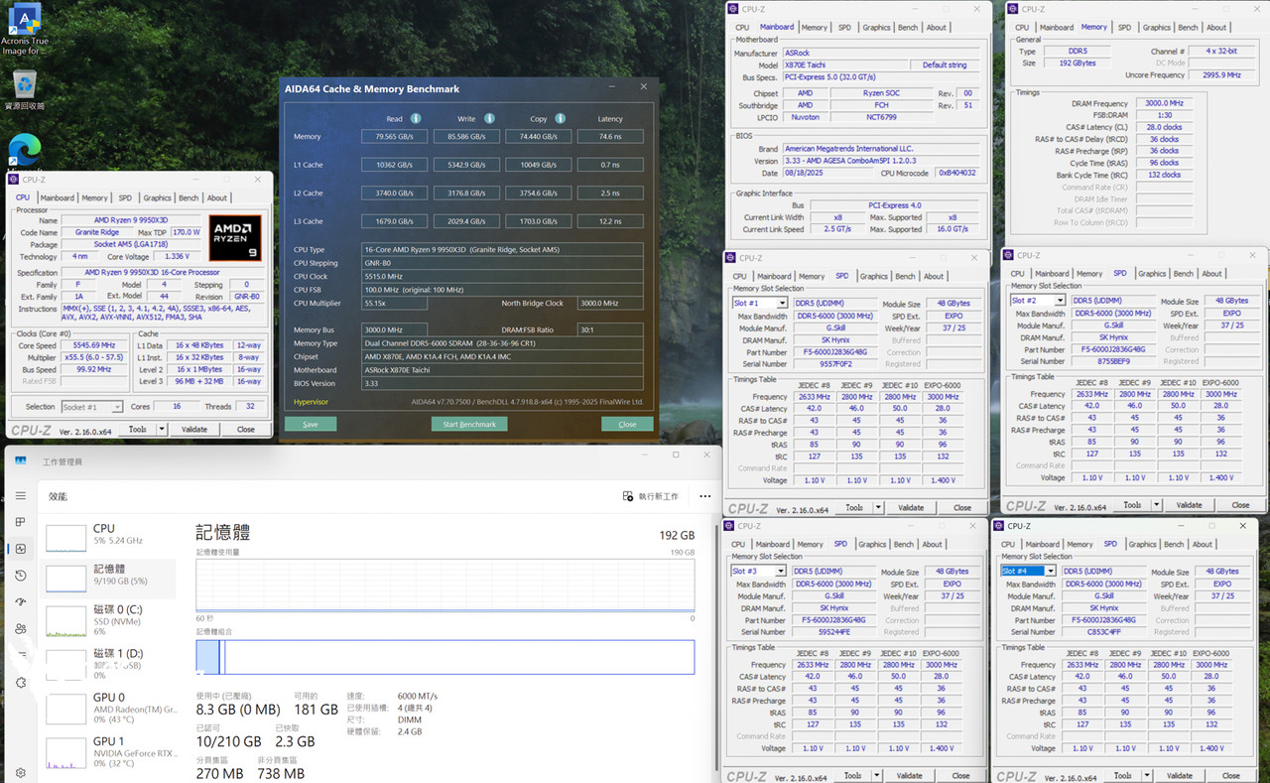Expand Tools arrow in CPU-Z Slot #1 window
Image resolution: width=1270 pixels, height=783 pixels.
click(x=878, y=507)
